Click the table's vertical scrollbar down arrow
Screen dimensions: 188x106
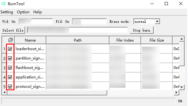click(x=182, y=87)
